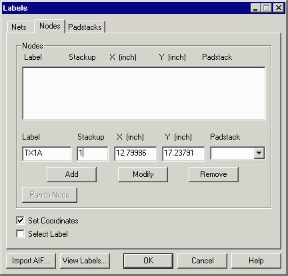
Task: Click the Pan to Node button
Action: tap(49, 195)
